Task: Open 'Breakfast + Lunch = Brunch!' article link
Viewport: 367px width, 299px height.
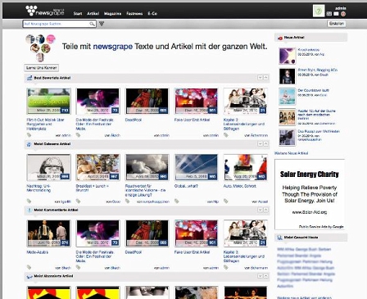Action: [x=92, y=188]
